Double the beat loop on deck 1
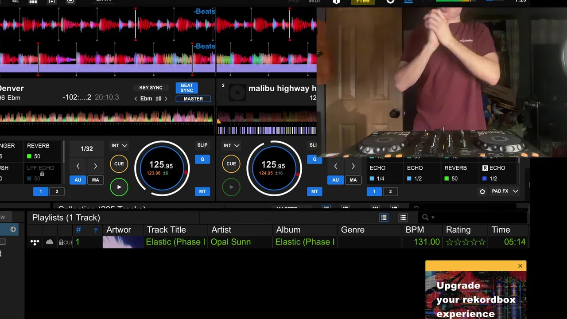 pos(95,166)
